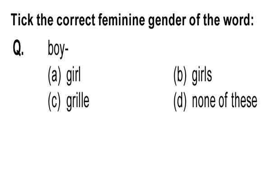
Task: Select option (a) girl
Action: click(64, 76)
